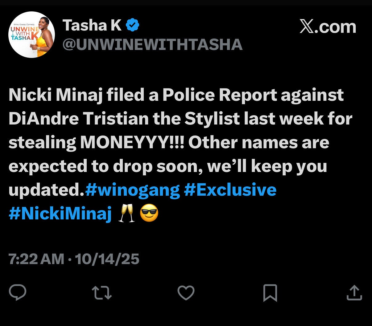The height and width of the screenshot is (326, 372).
Task: Open the #winogang hashtag
Action: [x=132, y=190]
